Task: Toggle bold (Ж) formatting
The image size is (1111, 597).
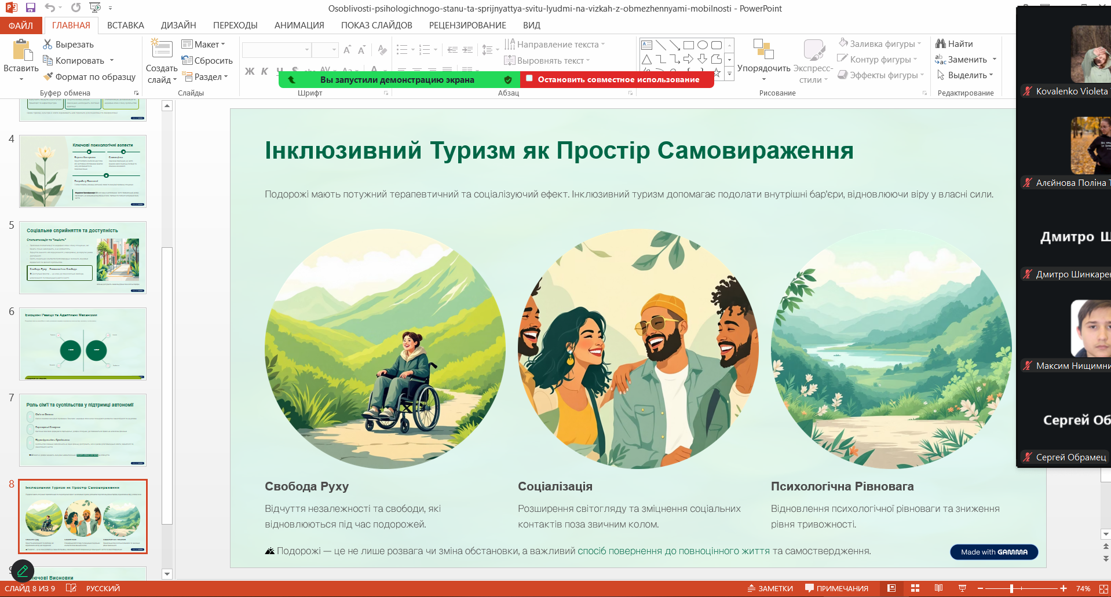Action: 250,71
